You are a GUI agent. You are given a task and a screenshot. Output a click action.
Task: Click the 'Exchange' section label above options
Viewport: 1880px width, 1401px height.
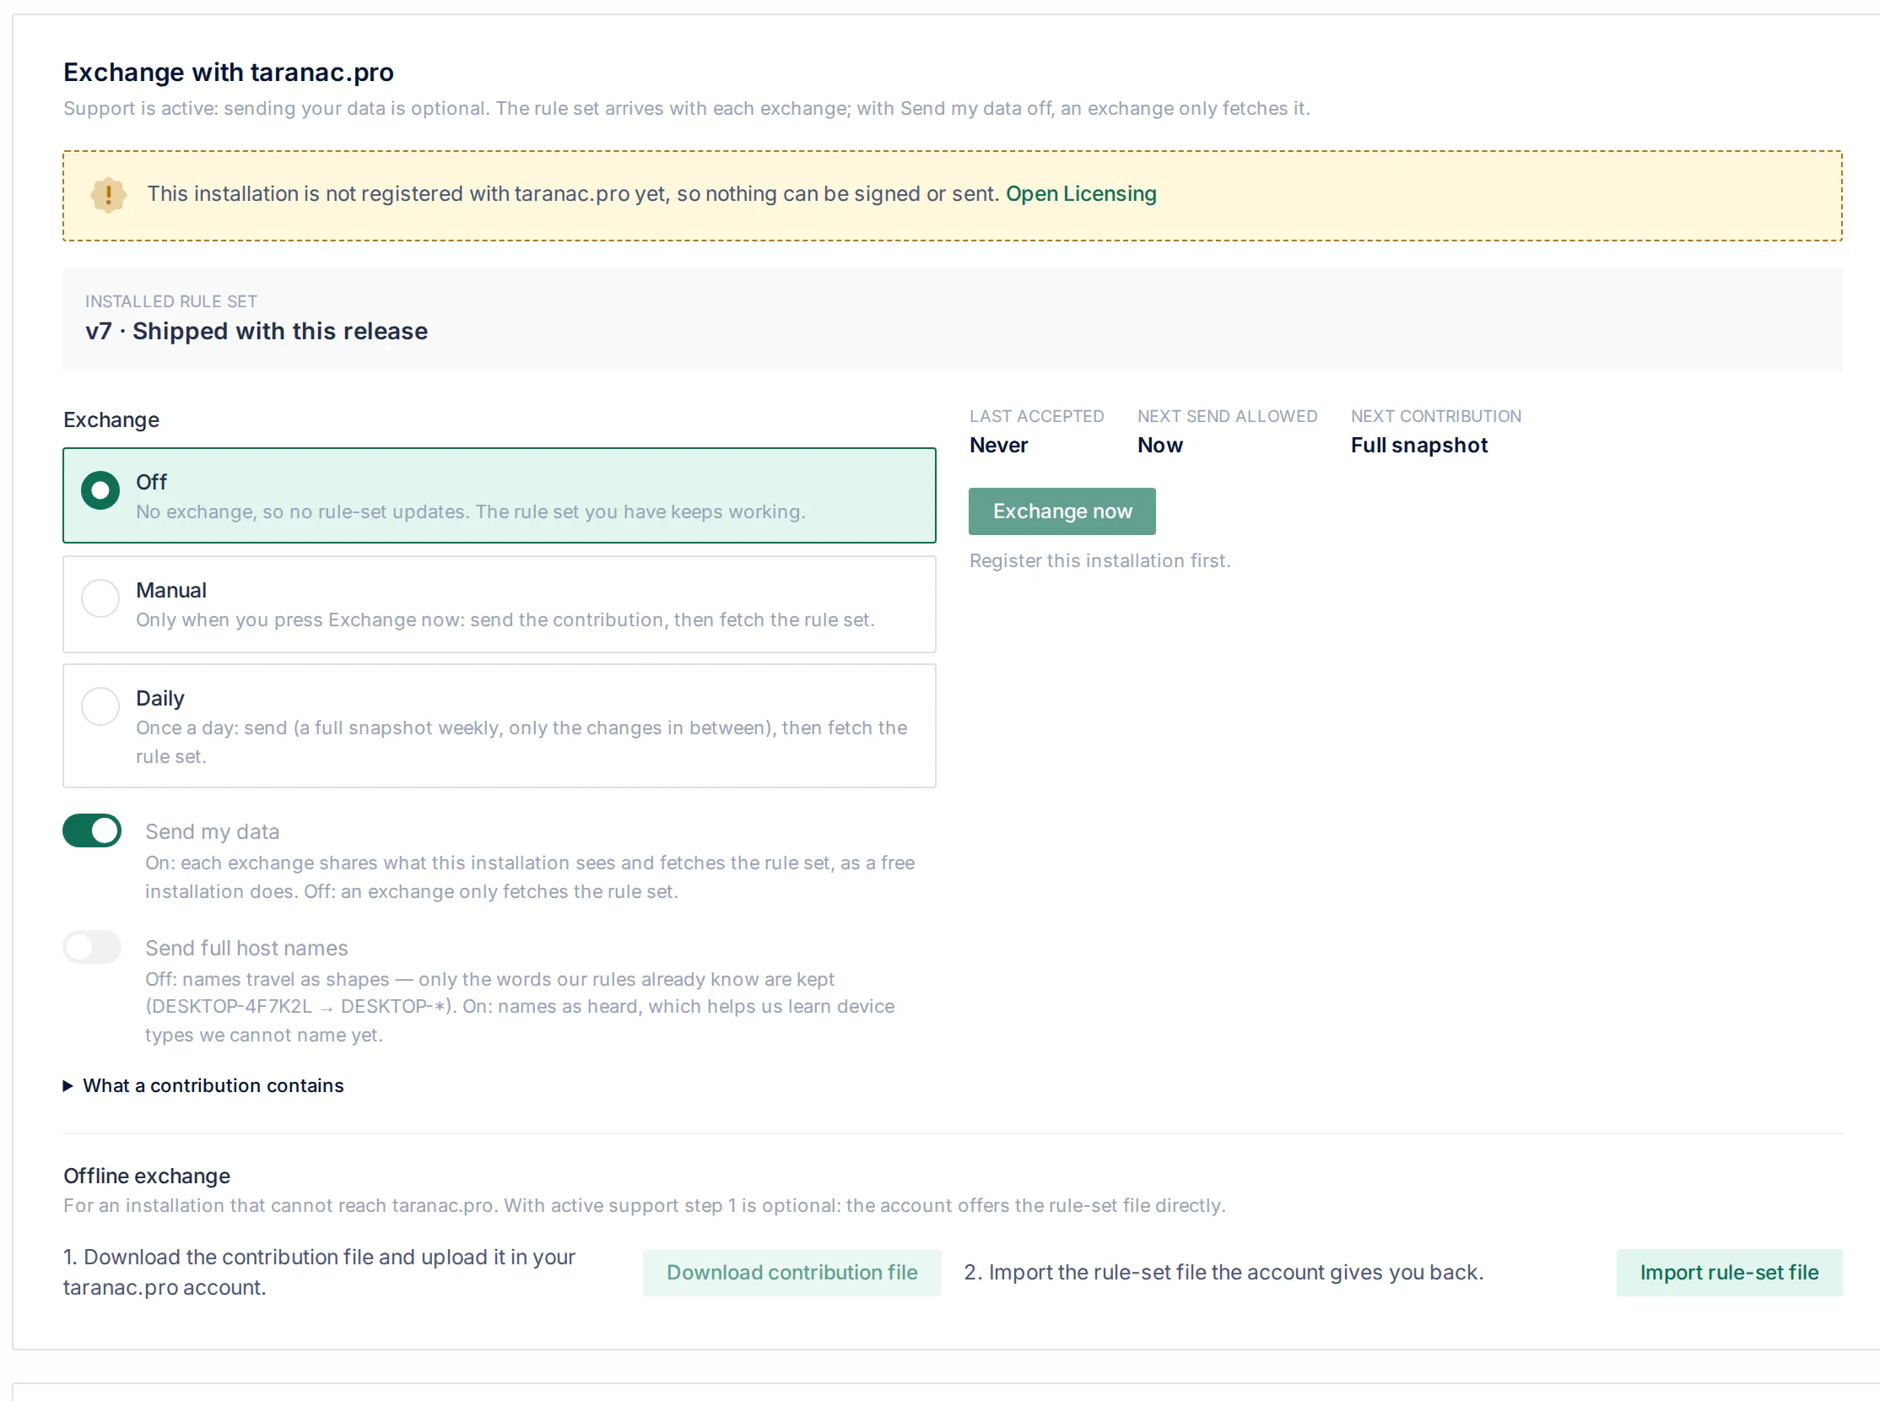click(x=111, y=419)
